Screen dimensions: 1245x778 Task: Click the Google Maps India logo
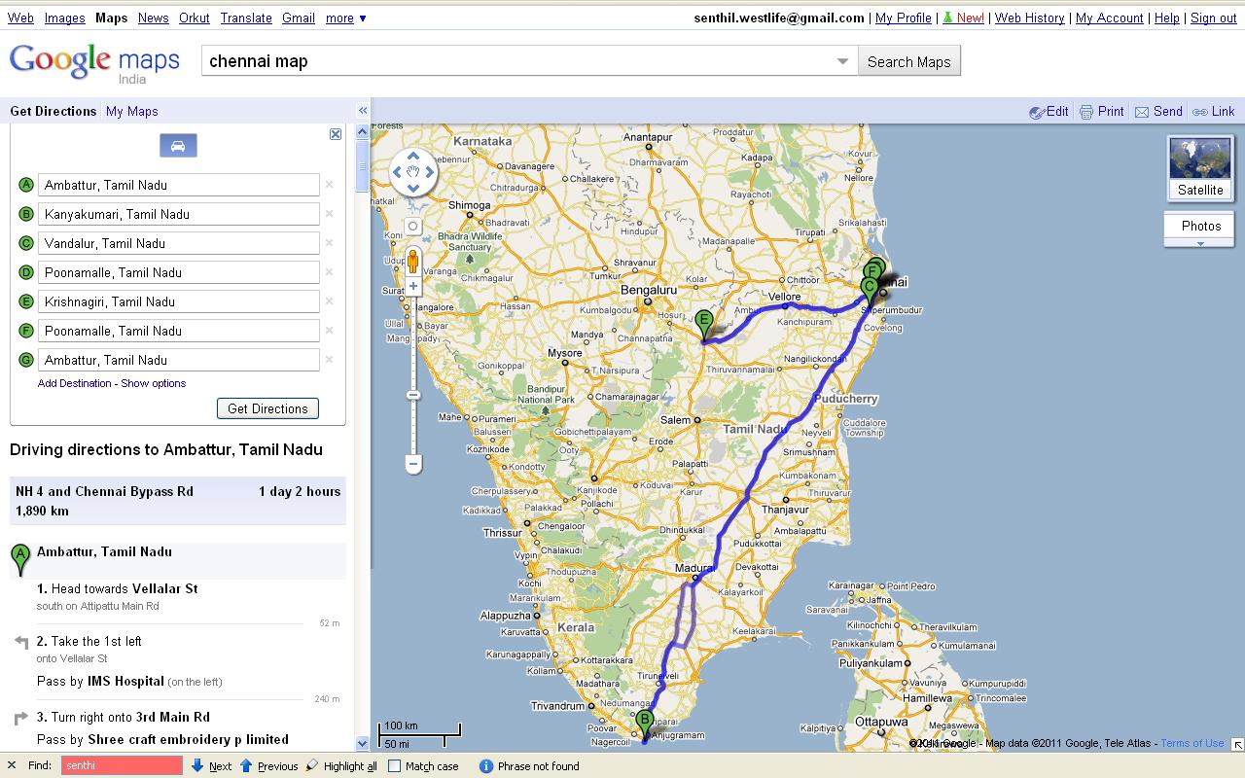[x=94, y=63]
